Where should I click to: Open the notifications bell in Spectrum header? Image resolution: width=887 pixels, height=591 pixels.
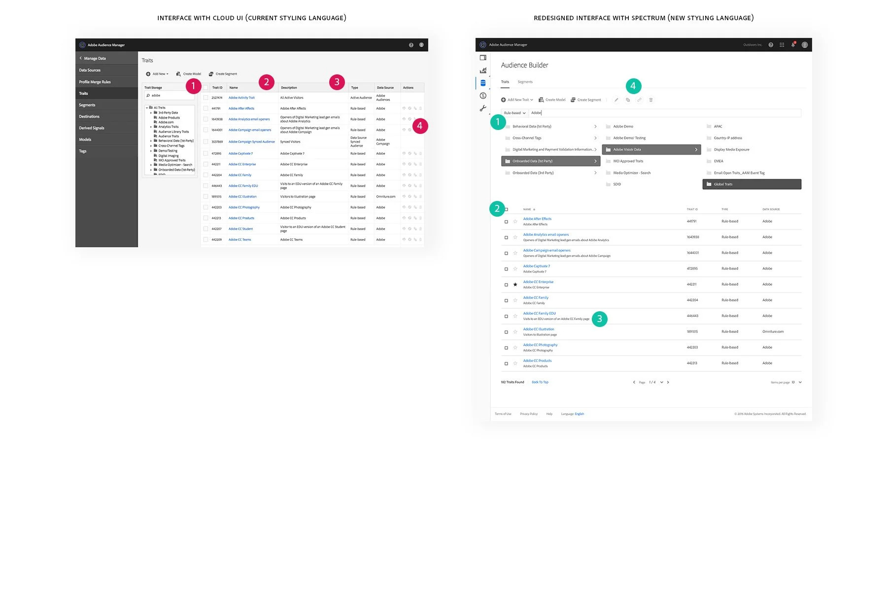tap(793, 45)
